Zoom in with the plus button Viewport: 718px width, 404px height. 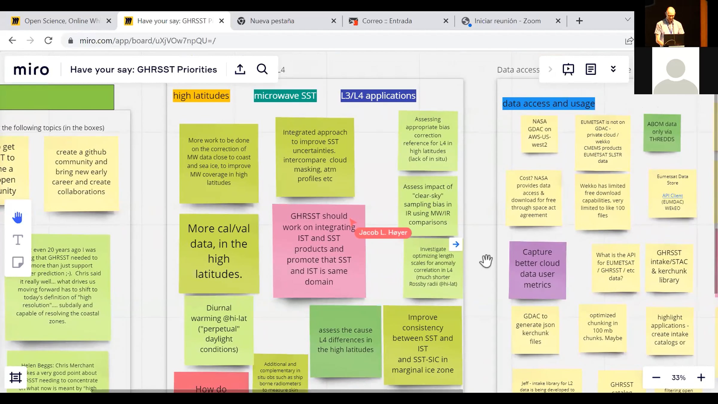pyautogui.click(x=701, y=378)
